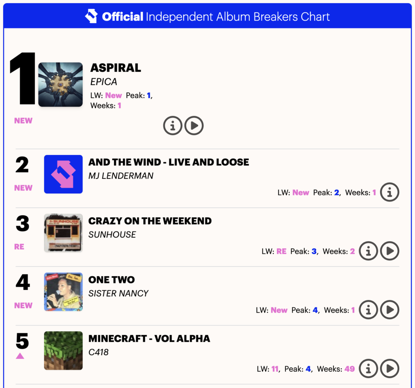Open the Aspiral album cover thumbnail
The image size is (415, 388).
(x=61, y=85)
